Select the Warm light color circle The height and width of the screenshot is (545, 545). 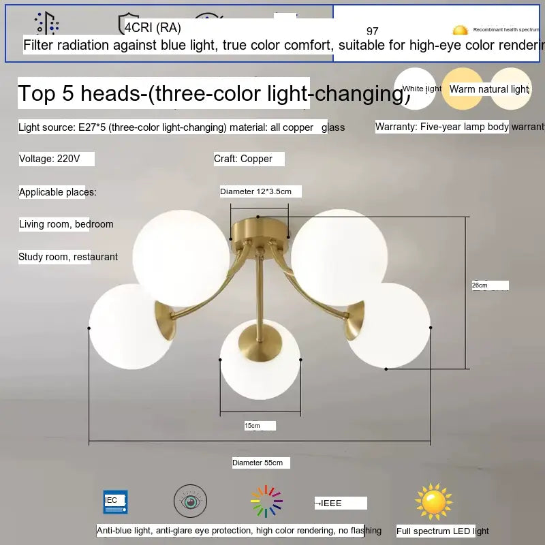[x=462, y=89]
